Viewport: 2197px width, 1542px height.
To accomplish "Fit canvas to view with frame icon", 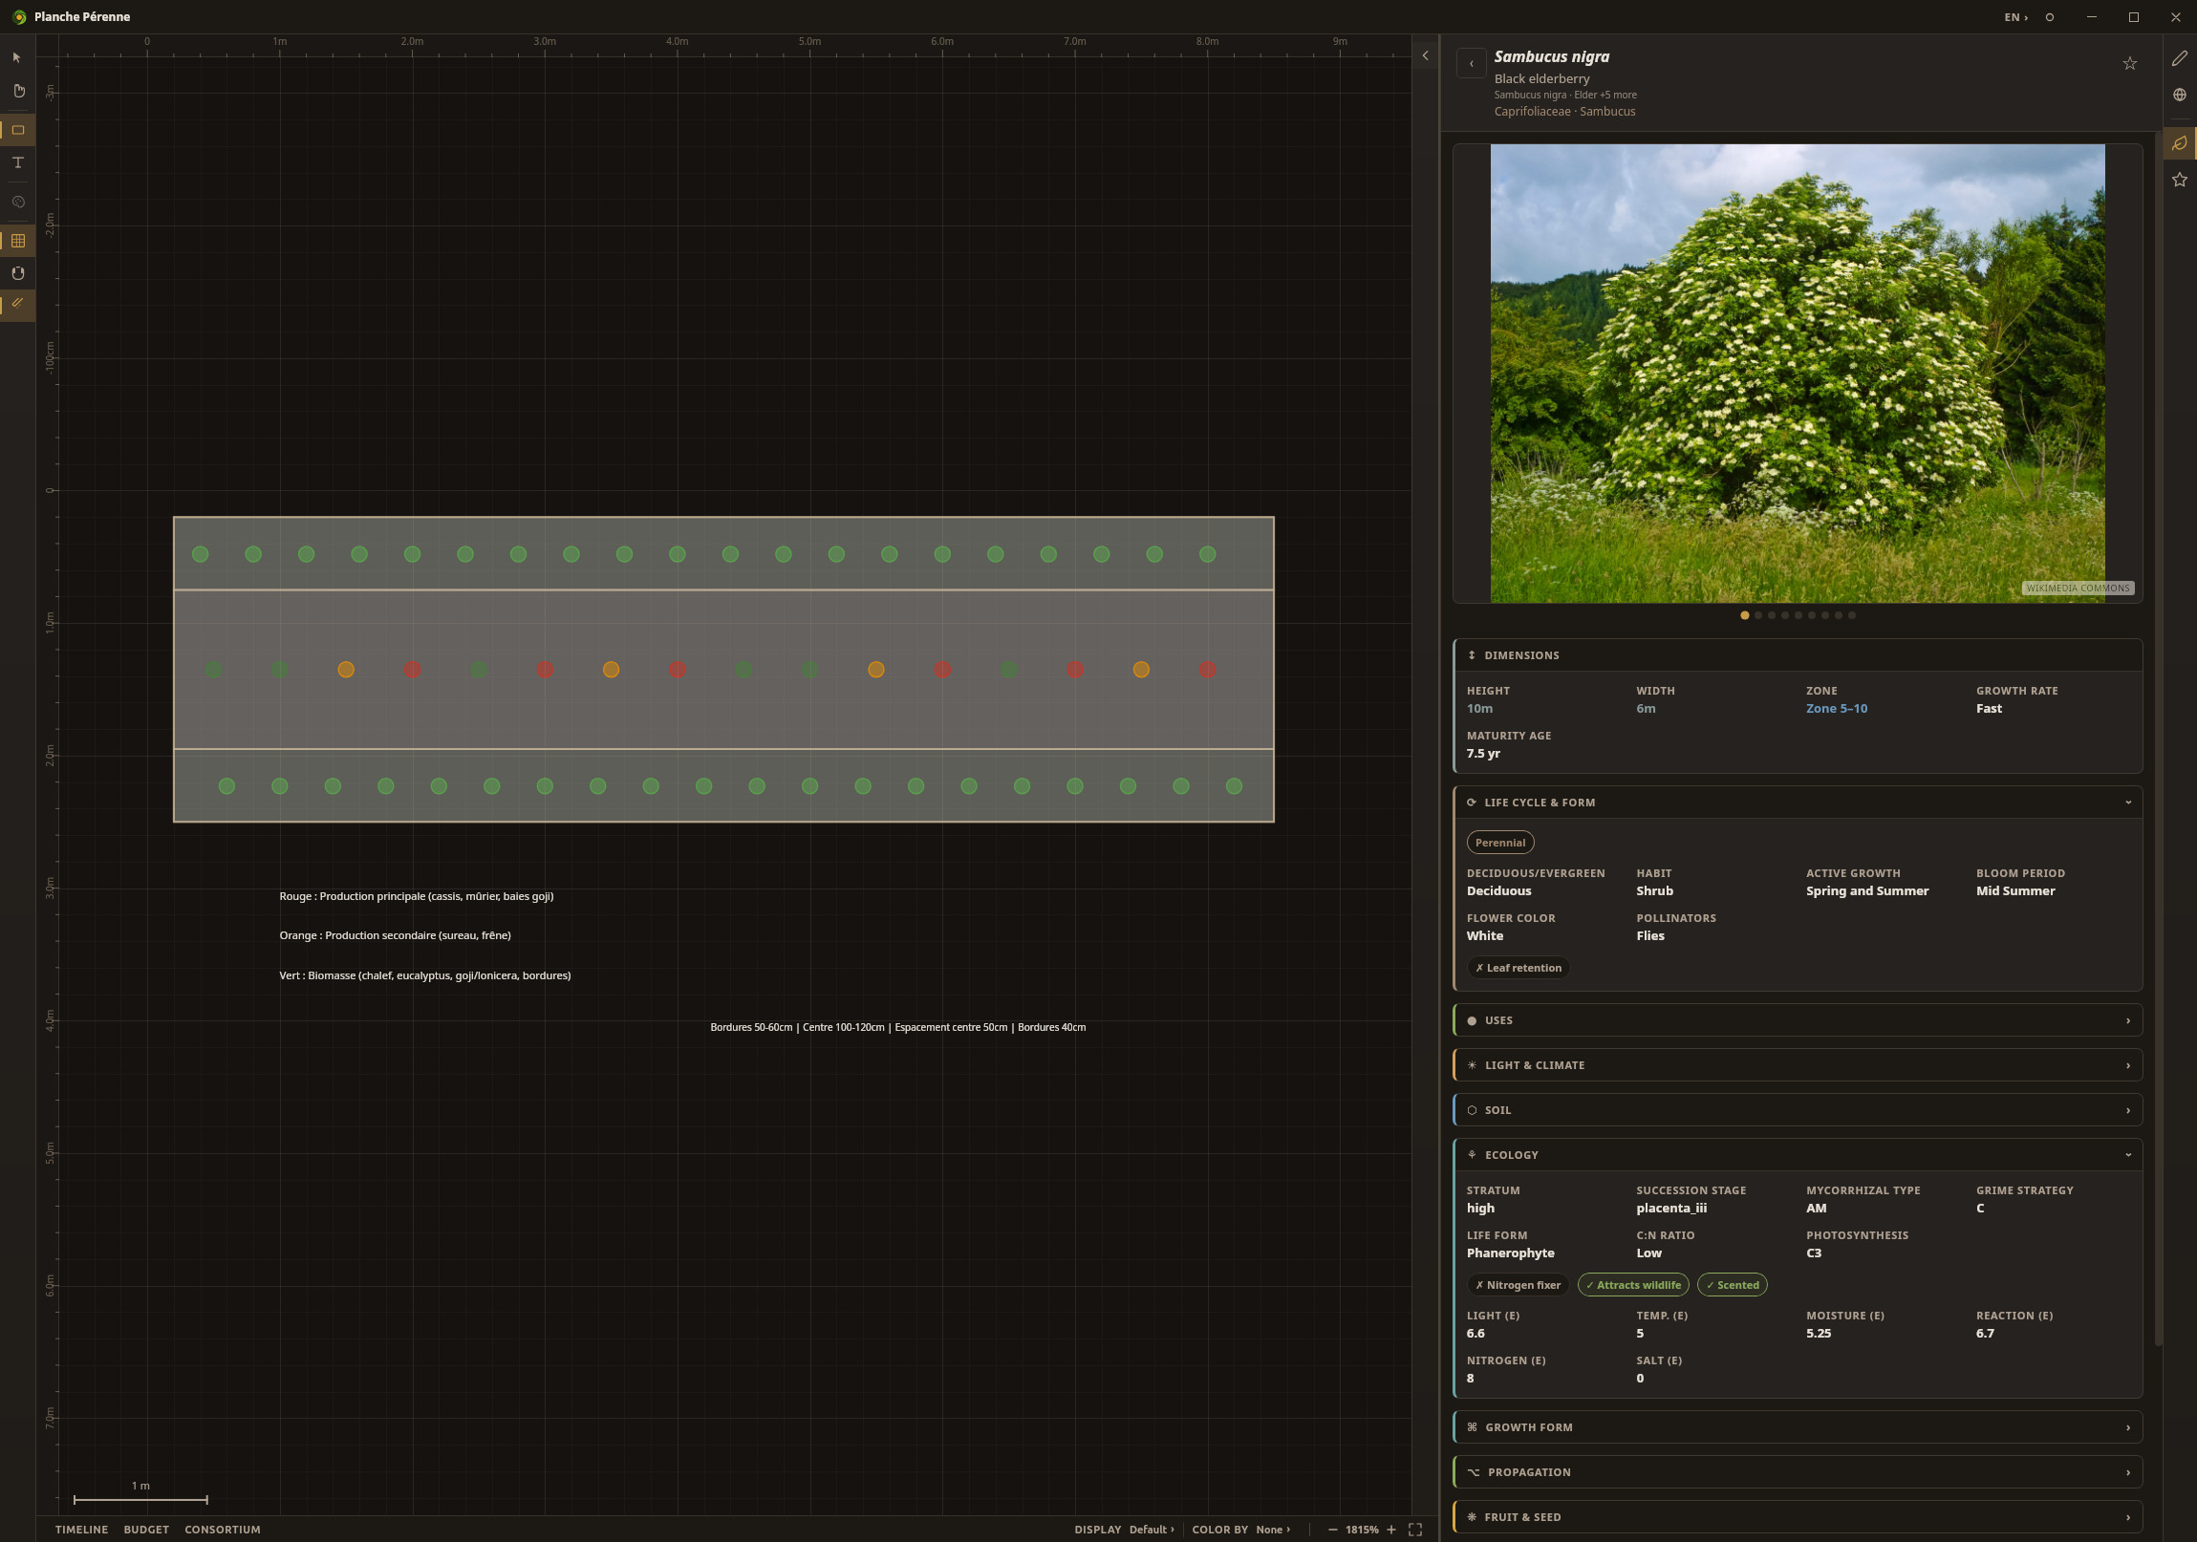I will click(x=1415, y=1530).
